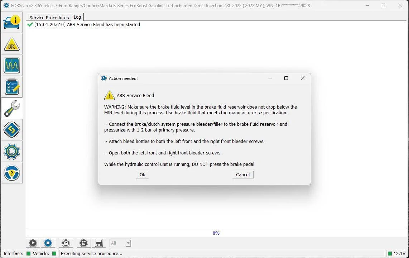Cancel the ABS Service Bleed dialog
This screenshot has height=258, width=409.
[x=243, y=175]
